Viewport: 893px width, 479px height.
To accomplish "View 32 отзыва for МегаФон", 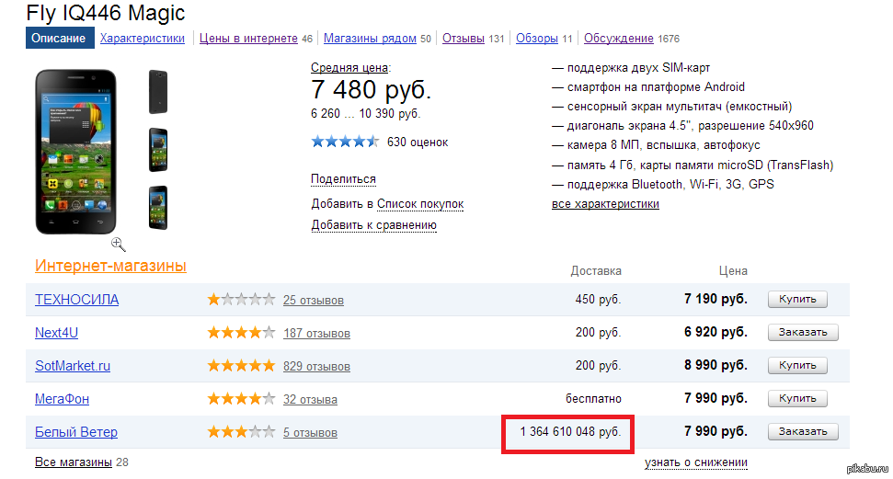I will [x=310, y=400].
